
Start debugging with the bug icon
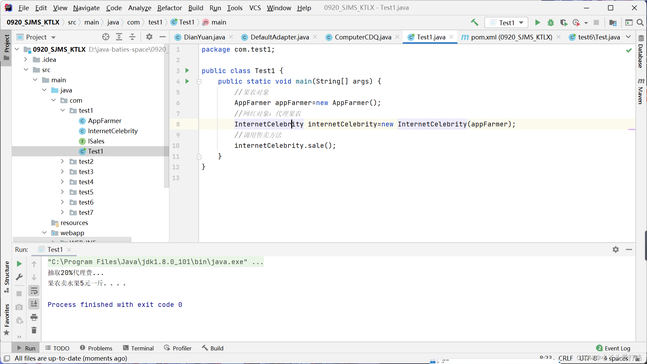pos(550,22)
